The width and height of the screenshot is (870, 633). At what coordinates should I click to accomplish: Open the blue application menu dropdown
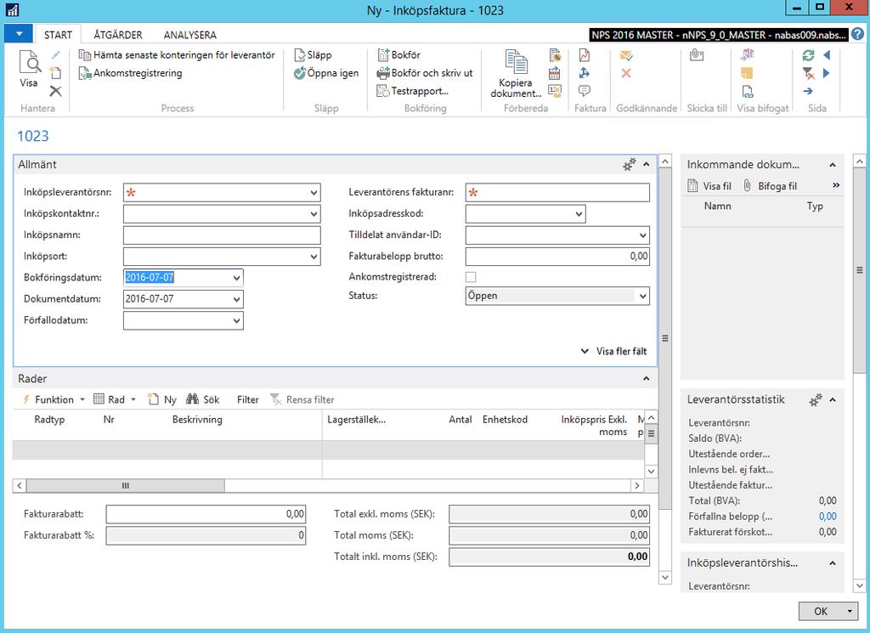coord(19,34)
